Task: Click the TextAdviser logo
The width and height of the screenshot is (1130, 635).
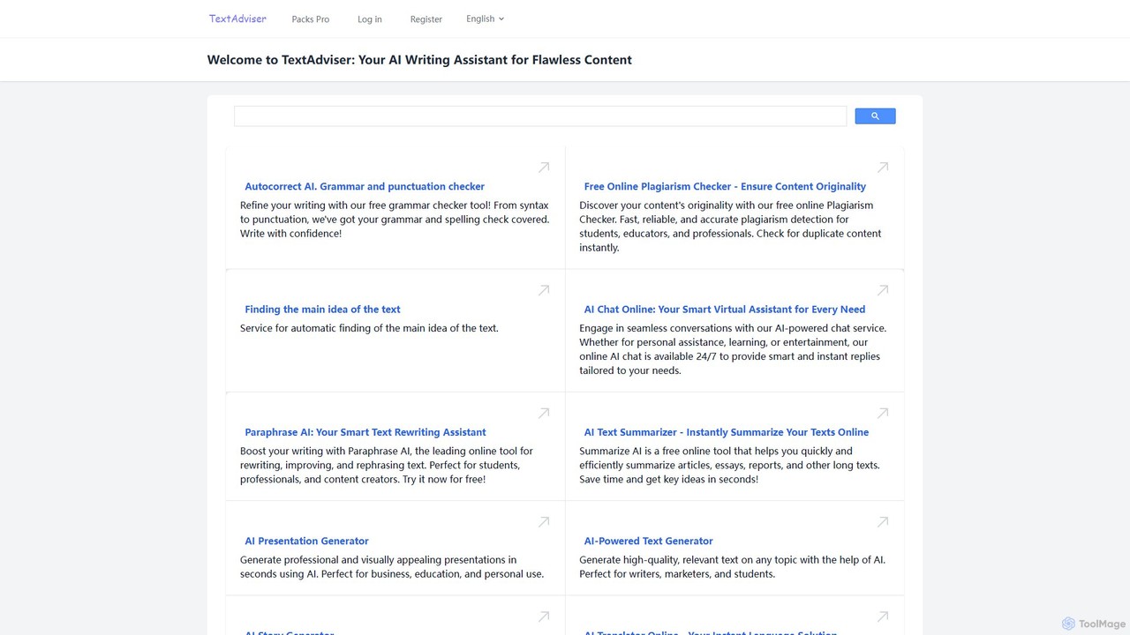Action: point(237,19)
